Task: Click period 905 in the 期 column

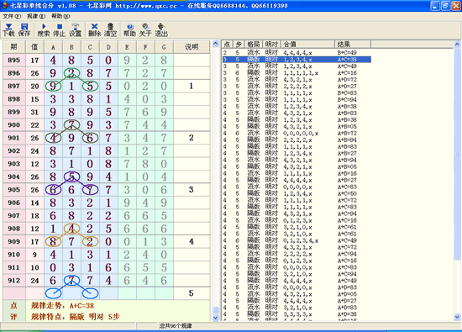Action: pos(13,190)
